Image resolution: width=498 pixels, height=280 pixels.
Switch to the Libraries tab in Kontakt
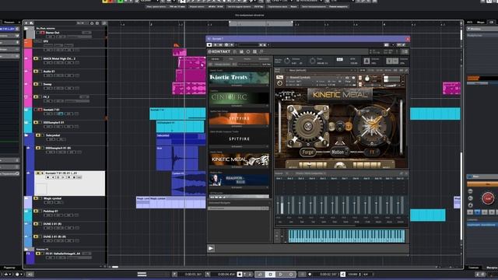[x=216, y=59]
